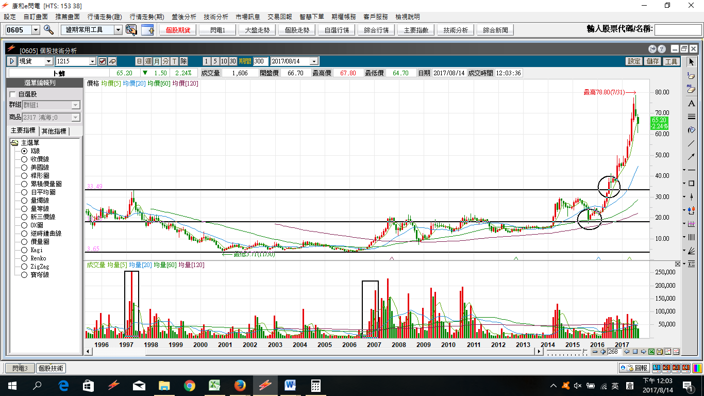Select the text annotation tool (A)
The width and height of the screenshot is (704, 396).
pyautogui.click(x=692, y=103)
